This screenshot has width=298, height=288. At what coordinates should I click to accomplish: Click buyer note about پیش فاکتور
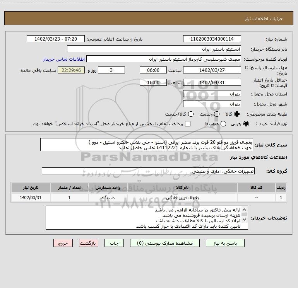click(197, 210)
